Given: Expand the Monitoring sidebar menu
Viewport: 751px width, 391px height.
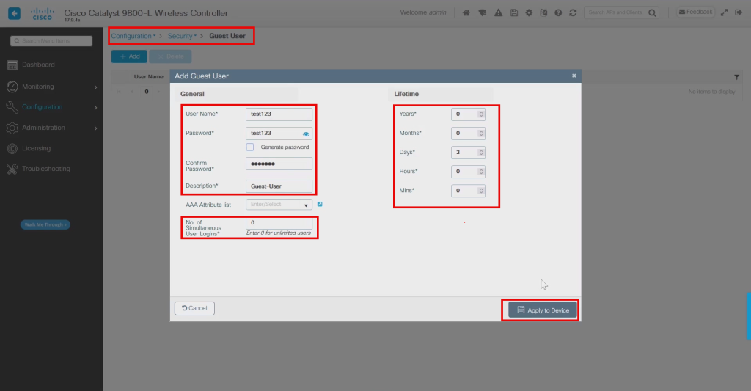Looking at the screenshot, I should [x=52, y=87].
